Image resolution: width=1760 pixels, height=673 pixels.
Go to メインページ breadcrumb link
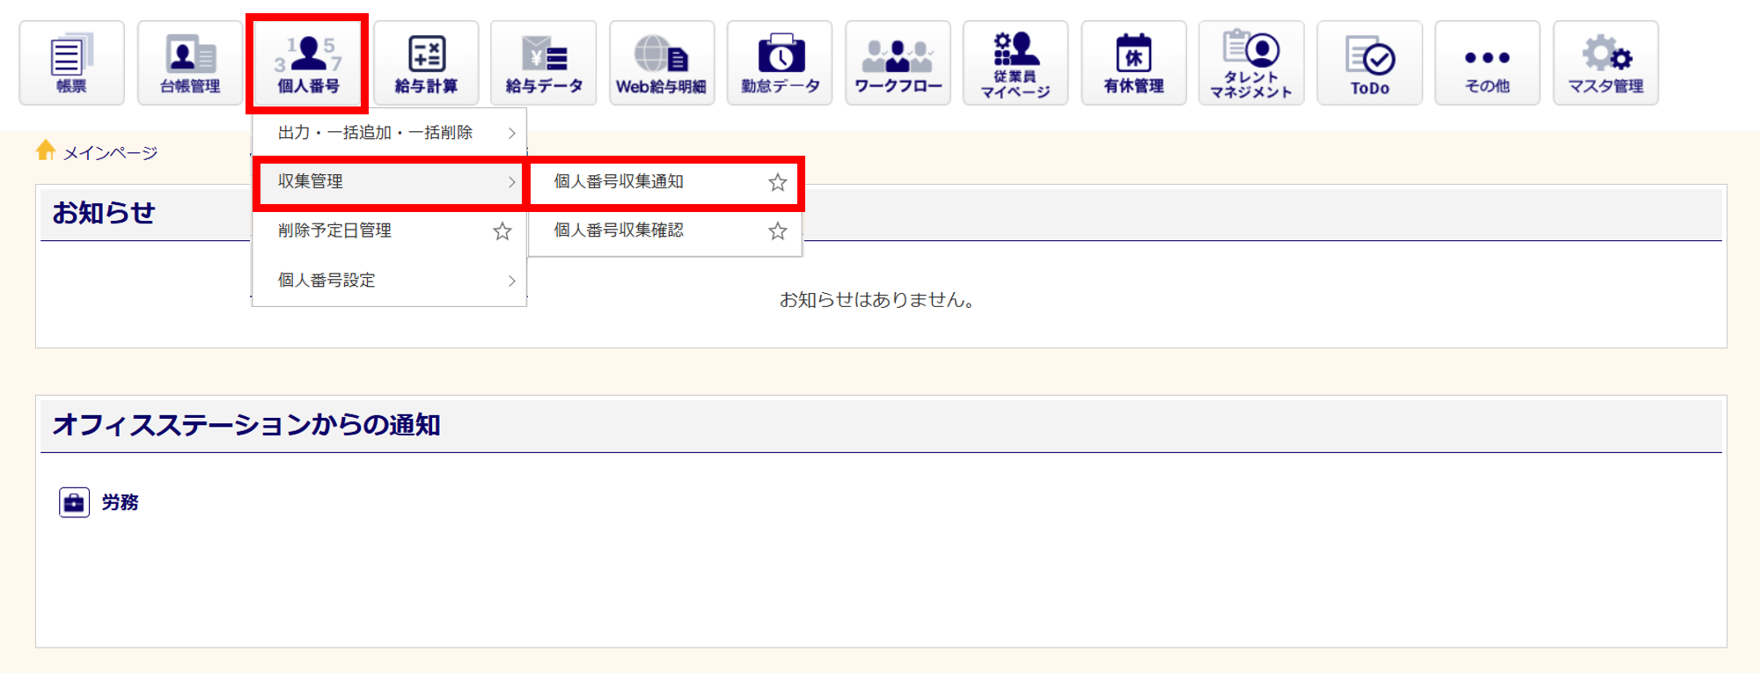[109, 153]
